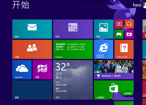
Task: Launch Internet Explorer tile
Action: (104, 49)
